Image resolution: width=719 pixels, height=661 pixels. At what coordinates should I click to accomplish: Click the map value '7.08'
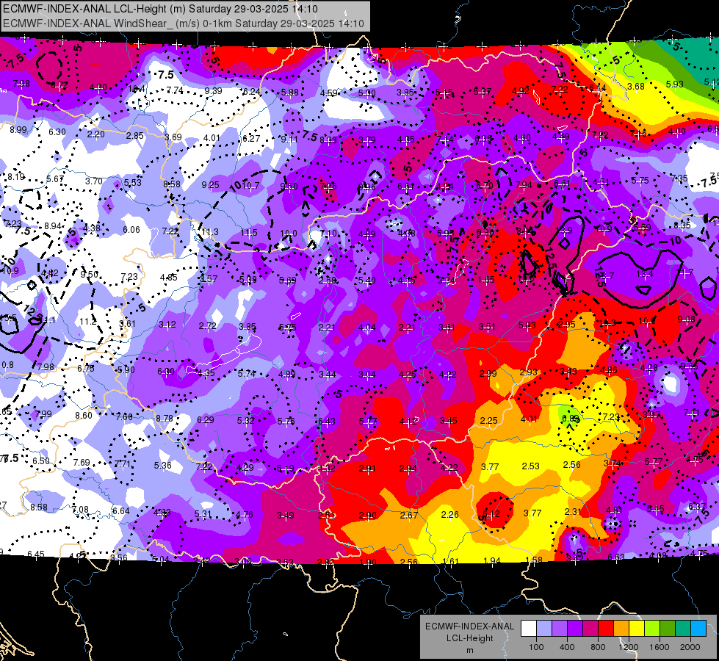point(80,509)
